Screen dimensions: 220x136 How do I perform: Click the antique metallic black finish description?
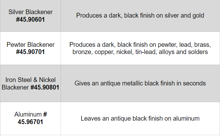pos(140,83)
